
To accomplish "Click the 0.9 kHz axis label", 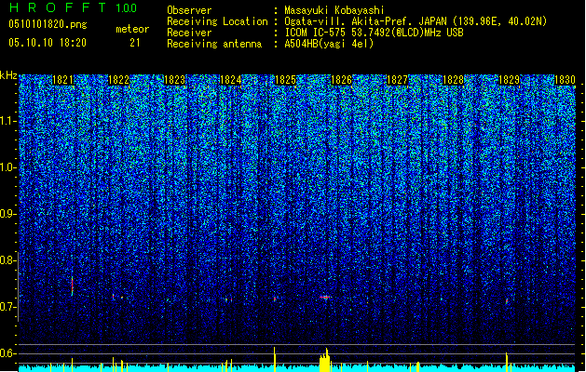I will point(7,214).
